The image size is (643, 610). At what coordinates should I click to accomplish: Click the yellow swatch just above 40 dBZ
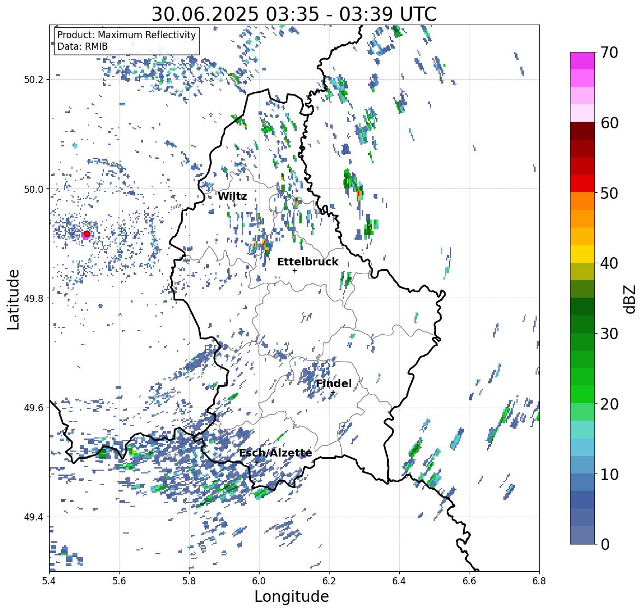point(582,254)
